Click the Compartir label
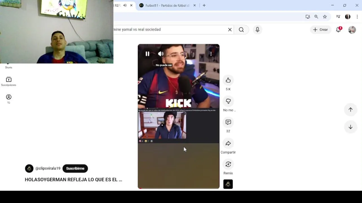Image resolution: width=362 pixels, height=203 pixels. 228,152
